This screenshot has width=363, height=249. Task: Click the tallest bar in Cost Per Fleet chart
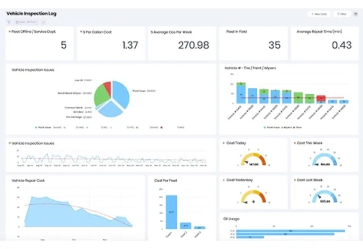pos(171,212)
